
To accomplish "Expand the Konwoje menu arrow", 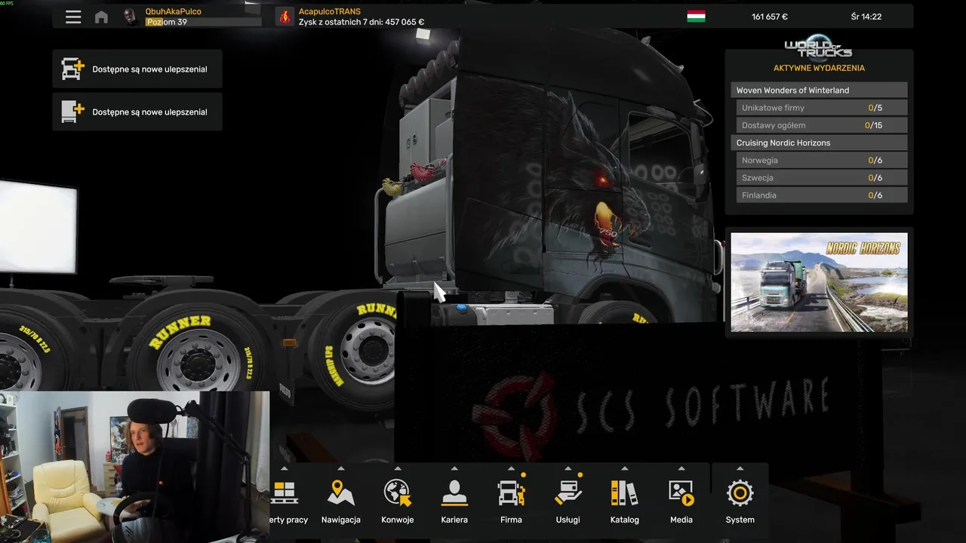I will [x=398, y=468].
